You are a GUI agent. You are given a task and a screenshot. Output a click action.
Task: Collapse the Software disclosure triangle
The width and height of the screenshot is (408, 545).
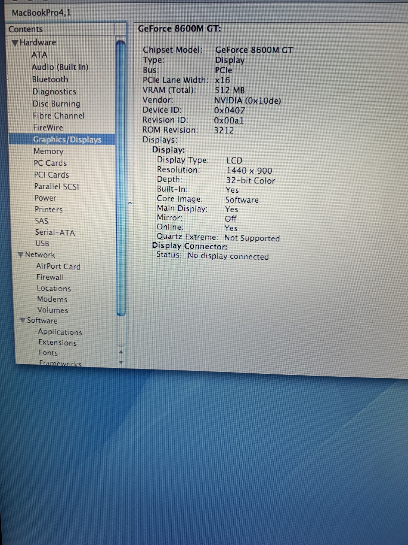click(x=23, y=320)
